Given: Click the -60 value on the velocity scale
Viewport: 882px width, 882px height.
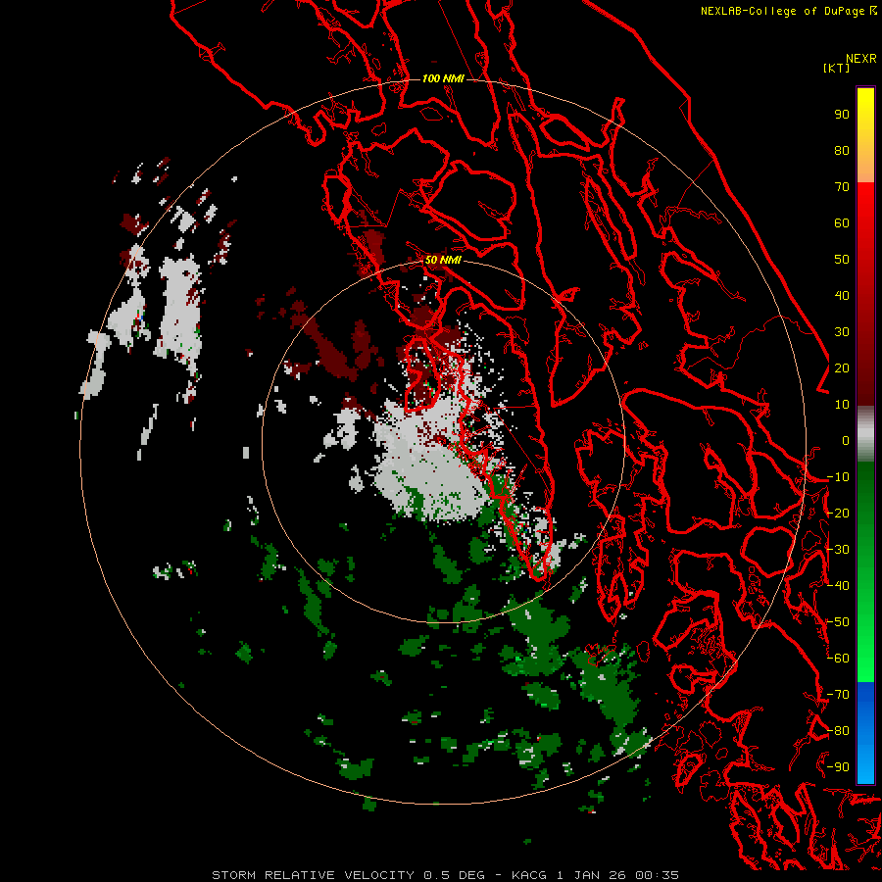Looking at the screenshot, I should click(x=838, y=659).
